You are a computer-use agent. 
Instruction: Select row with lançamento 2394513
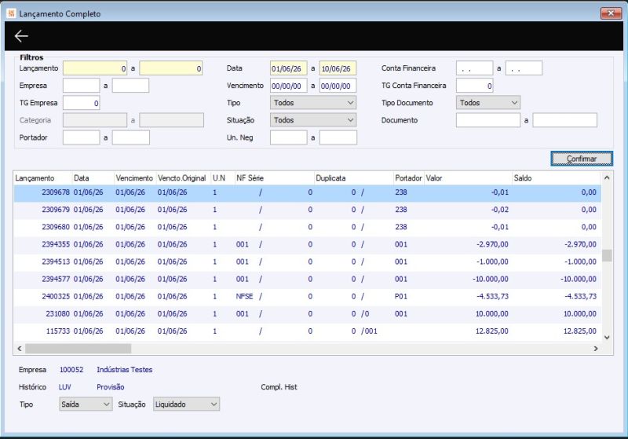coord(307,262)
